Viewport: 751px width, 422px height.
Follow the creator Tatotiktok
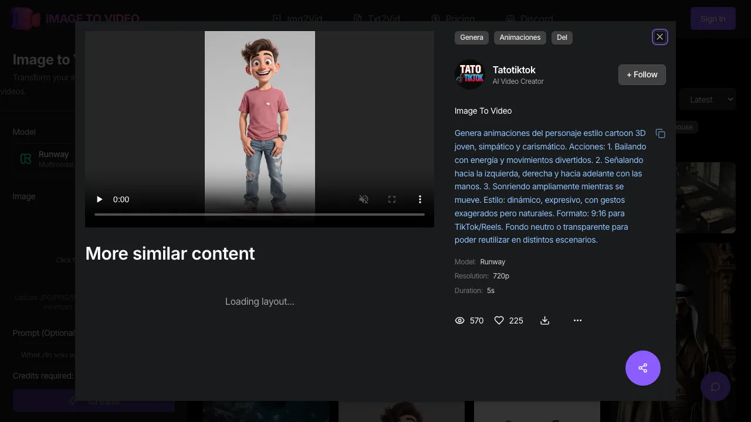(642, 74)
